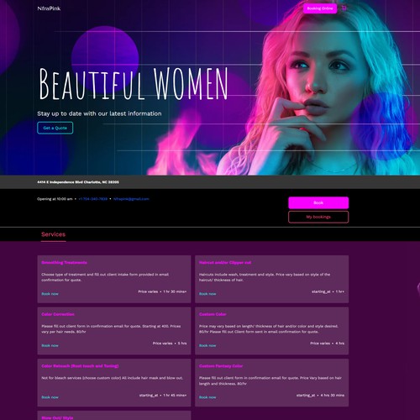This screenshot has width=420, height=420.
Task: Open Color Retouch (Root touch and Toning) title
Action: click(x=80, y=366)
